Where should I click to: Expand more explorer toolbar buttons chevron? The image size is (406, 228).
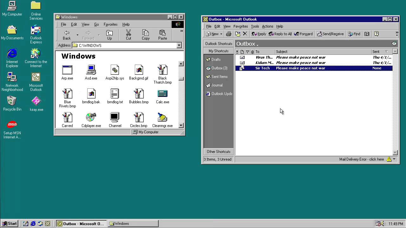click(x=181, y=31)
